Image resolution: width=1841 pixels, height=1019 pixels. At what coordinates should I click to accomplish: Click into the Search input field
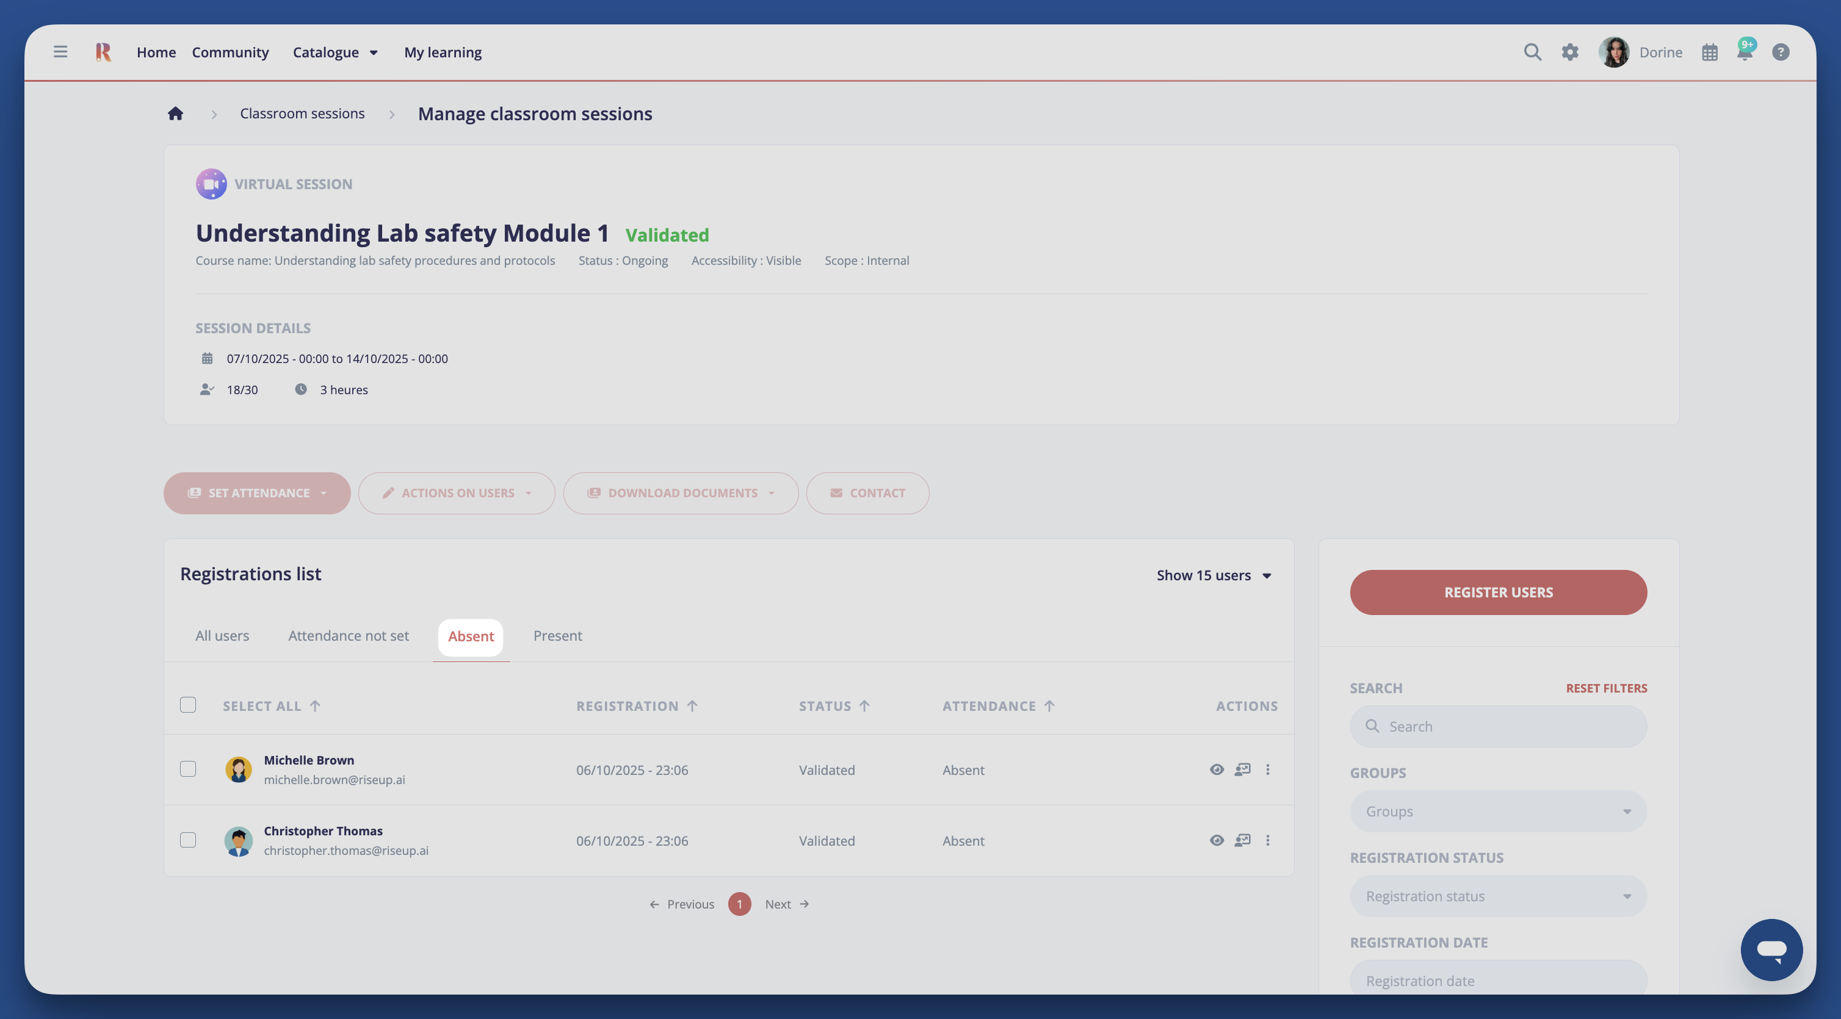click(1508, 727)
